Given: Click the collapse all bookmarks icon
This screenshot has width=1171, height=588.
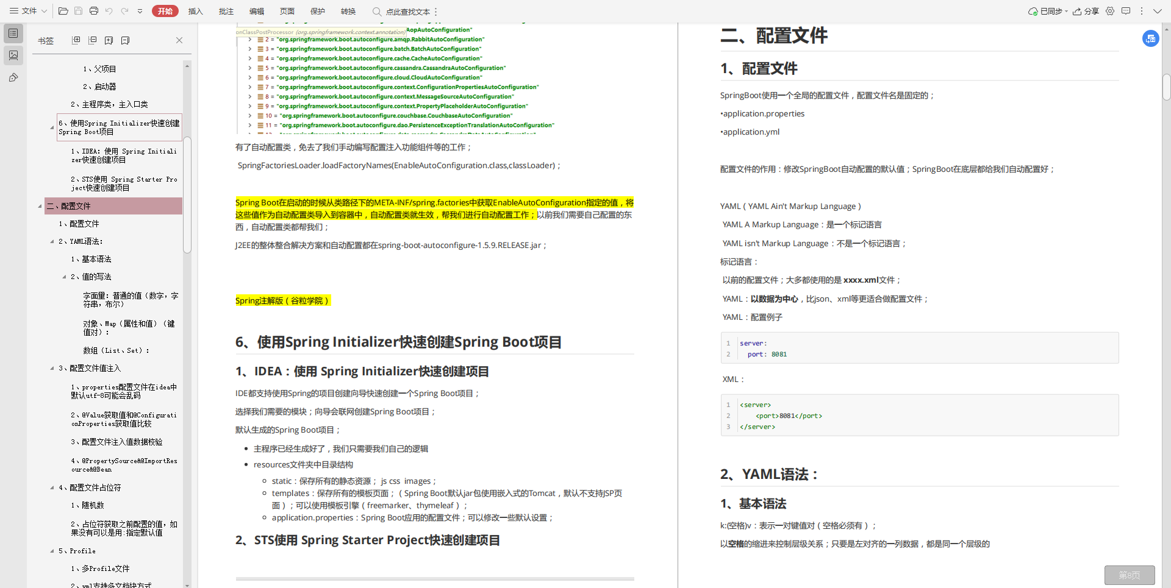Looking at the screenshot, I should pyautogui.click(x=92, y=40).
